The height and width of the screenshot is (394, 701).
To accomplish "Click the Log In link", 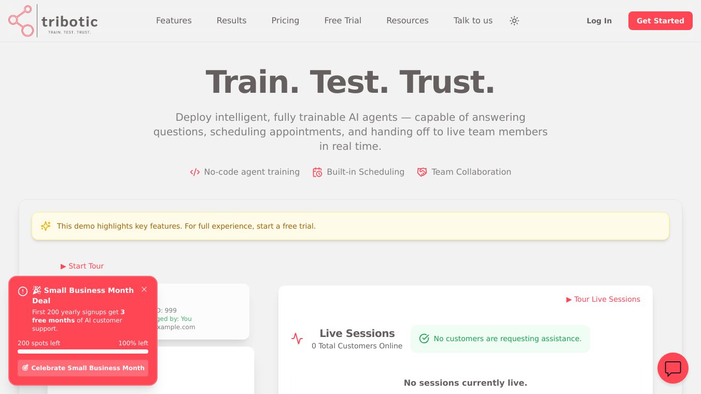I will pyautogui.click(x=599, y=21).
